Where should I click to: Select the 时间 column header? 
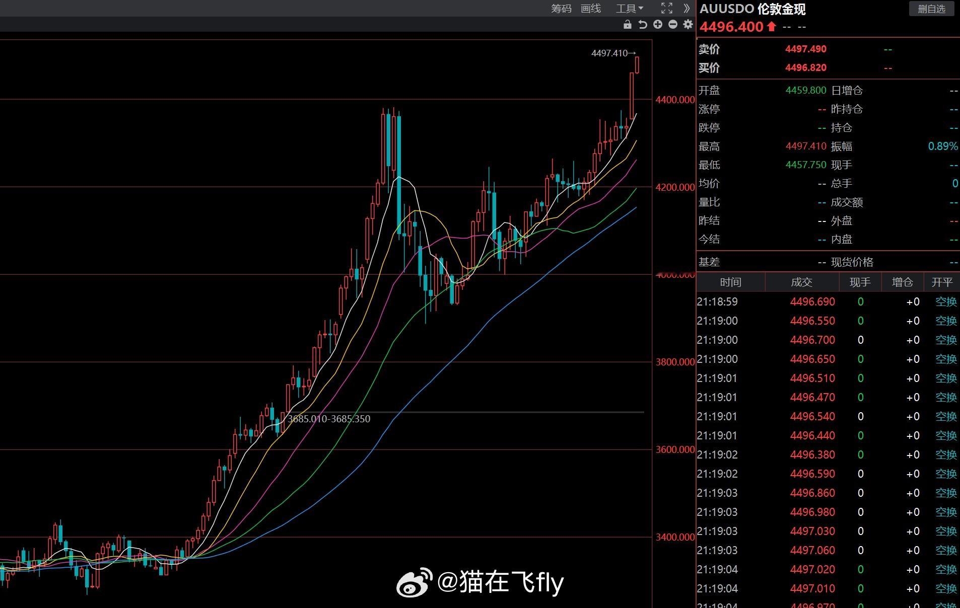pyautogui.click(x=730, y=282)
